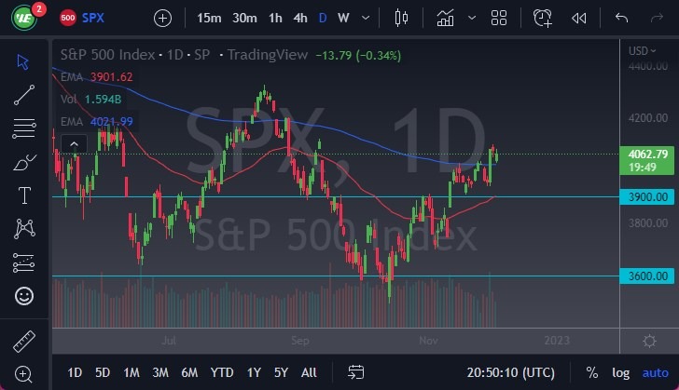
Task: Select the XABCD pattern tool
Action: 24,229
